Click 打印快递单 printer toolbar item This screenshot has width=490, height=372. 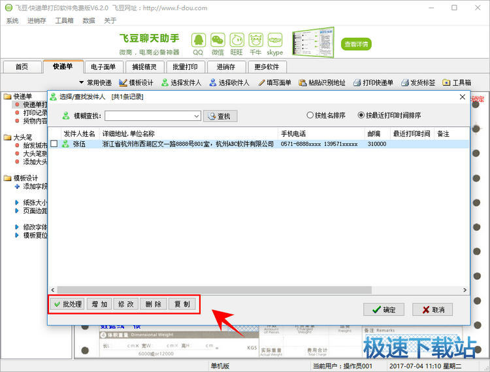[373, 83]
